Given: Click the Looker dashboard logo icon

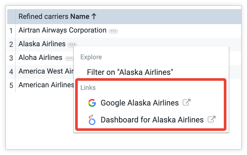Looking at the screenshot, I should [x=92, y=120].
